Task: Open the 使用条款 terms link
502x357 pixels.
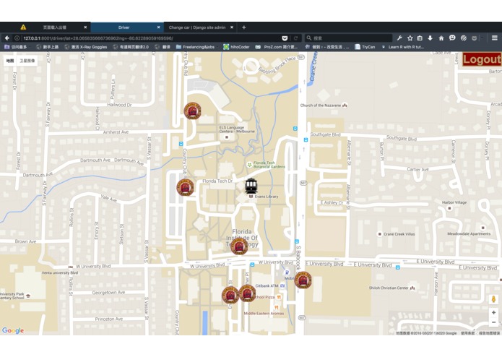Action: (468, 333)
